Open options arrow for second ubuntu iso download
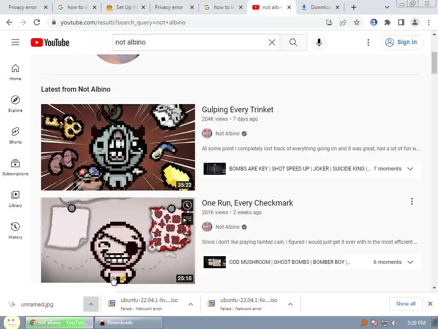 point(290,304)
